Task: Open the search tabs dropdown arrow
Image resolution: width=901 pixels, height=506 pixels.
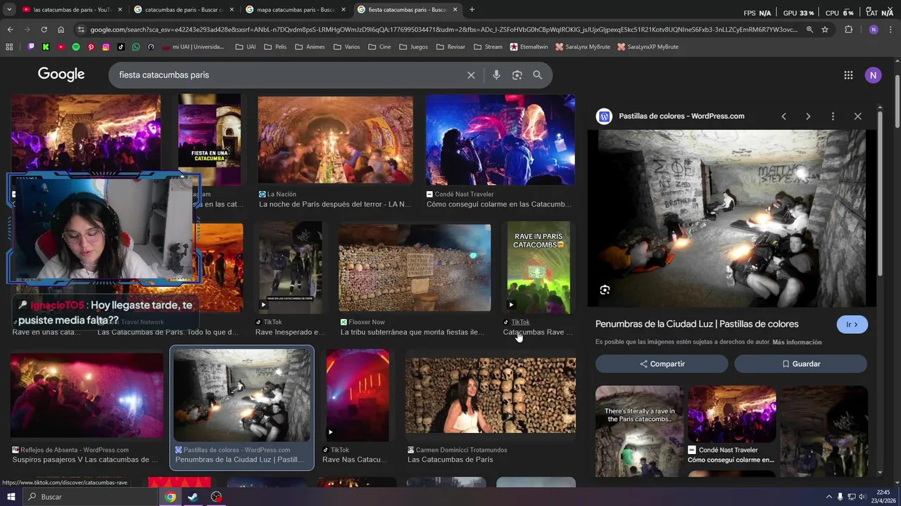Action: point(10,10)
